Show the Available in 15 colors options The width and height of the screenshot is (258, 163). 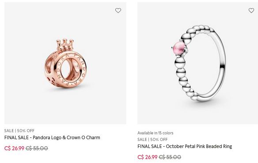pyautogui.click(x=156, y=133)
